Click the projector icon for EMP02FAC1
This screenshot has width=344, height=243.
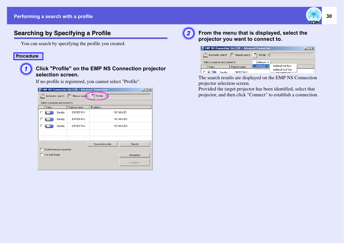49,113
